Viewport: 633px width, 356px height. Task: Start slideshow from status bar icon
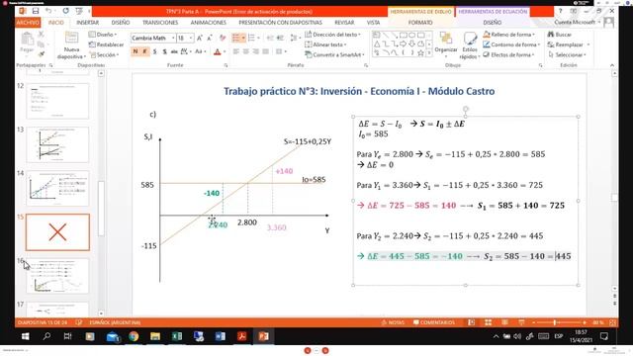(x=521, y=322)
